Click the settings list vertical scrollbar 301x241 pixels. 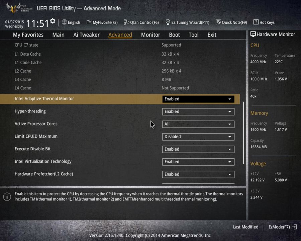click(243, 133)
